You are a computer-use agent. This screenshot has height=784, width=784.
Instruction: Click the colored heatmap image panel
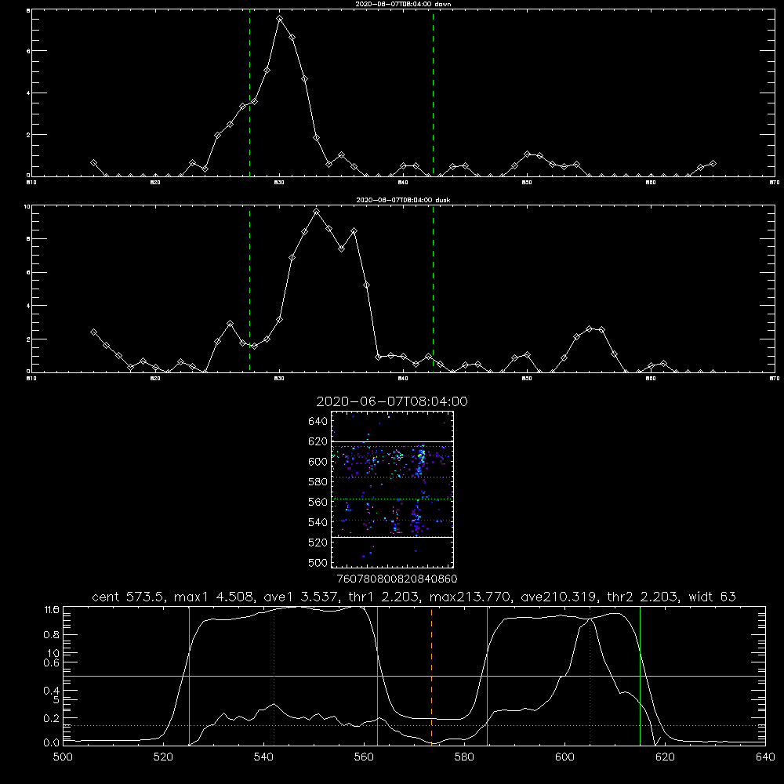392,489
